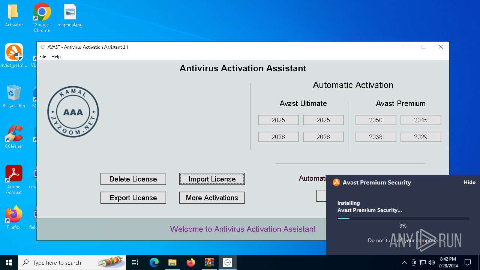Click the Avast installation progress bar
The width and height of the screenshot is (480, 270).
pyautogui.click(x=403, y=219)
